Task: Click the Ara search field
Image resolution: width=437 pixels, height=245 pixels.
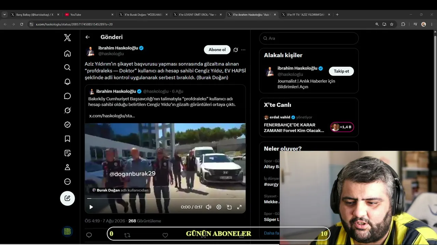Action: click(x=309, y=38)
